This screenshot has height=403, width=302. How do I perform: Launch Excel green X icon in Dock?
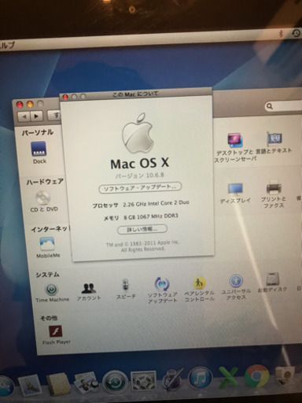click(228, 377)
